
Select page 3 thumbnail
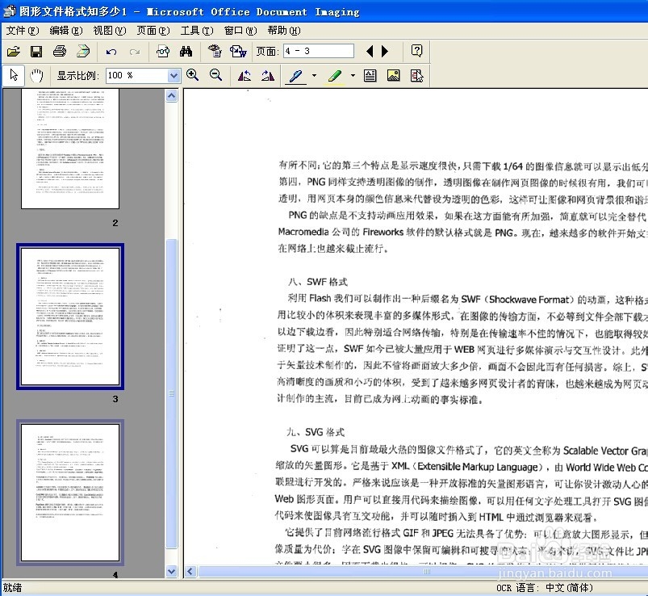coord(70,317)
